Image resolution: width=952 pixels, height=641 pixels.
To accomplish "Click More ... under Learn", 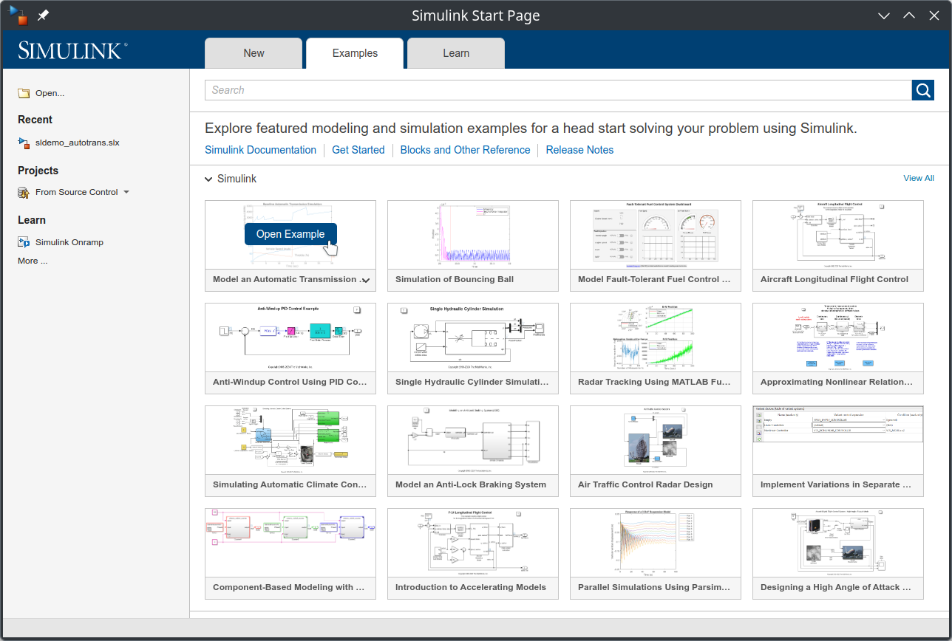I will 33,261.
